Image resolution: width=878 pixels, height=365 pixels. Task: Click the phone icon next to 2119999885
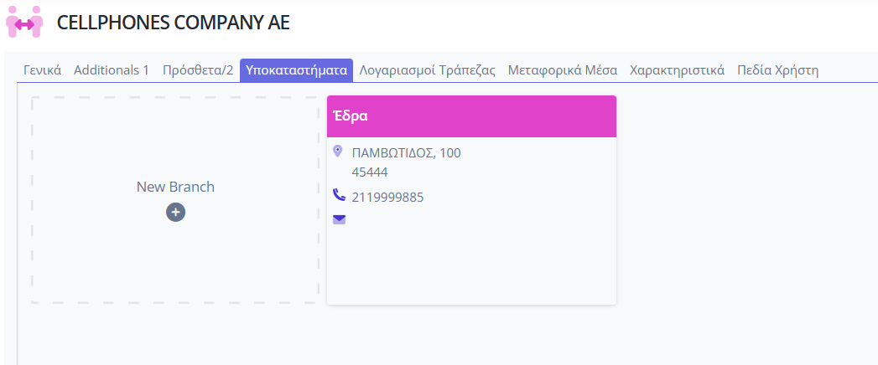tap(339, 195)
